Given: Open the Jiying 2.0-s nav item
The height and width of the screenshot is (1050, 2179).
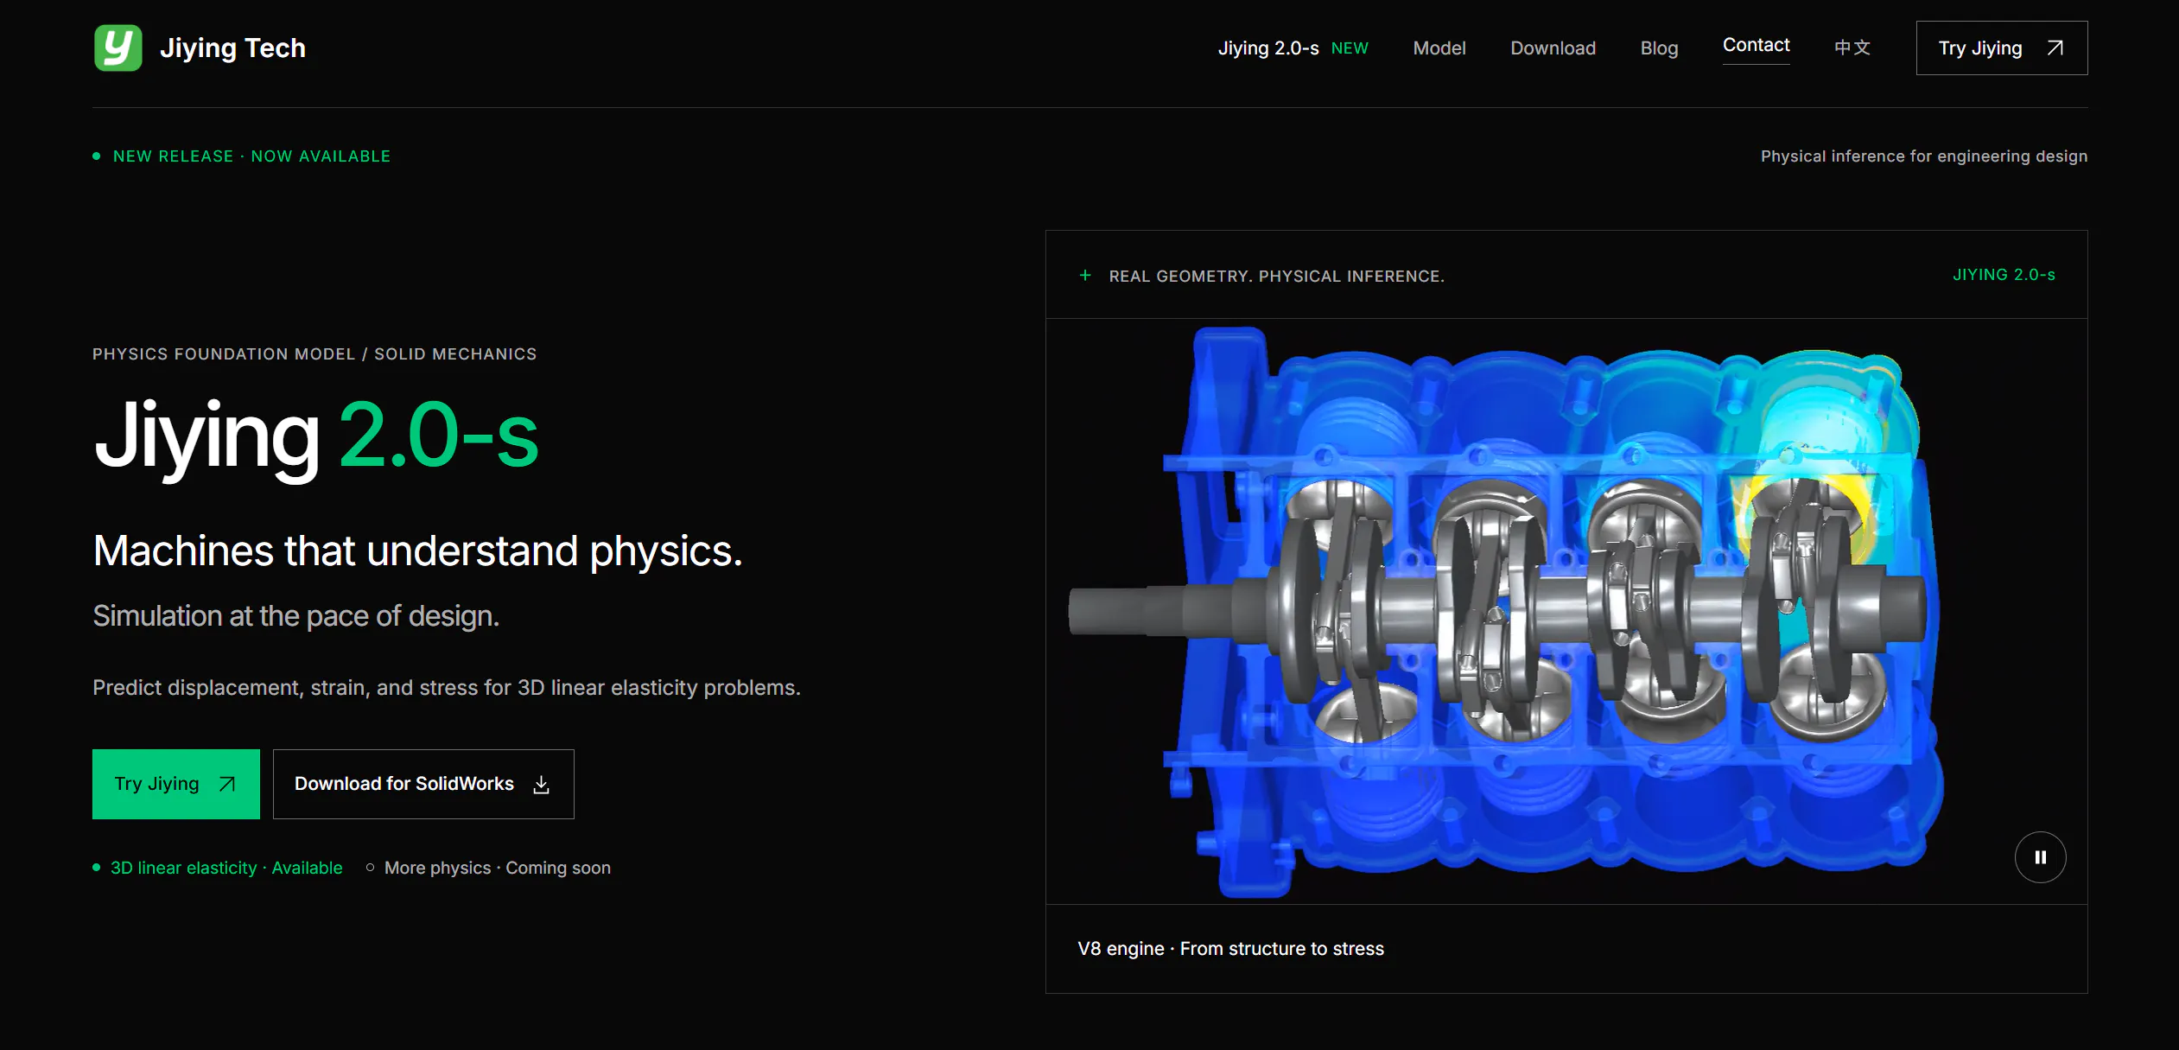Looking at the screenshot, I should [1267, 48].
